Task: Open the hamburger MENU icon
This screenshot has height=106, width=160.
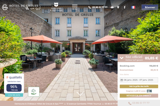Action: click(75, 7)
